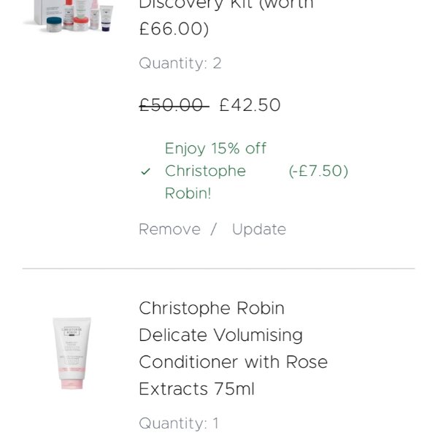Open Christophe Robin Delicate Volumising Conditioner title
Image resolution: width=438 pixels, height=438 pixels.
[x=212, y=308]
